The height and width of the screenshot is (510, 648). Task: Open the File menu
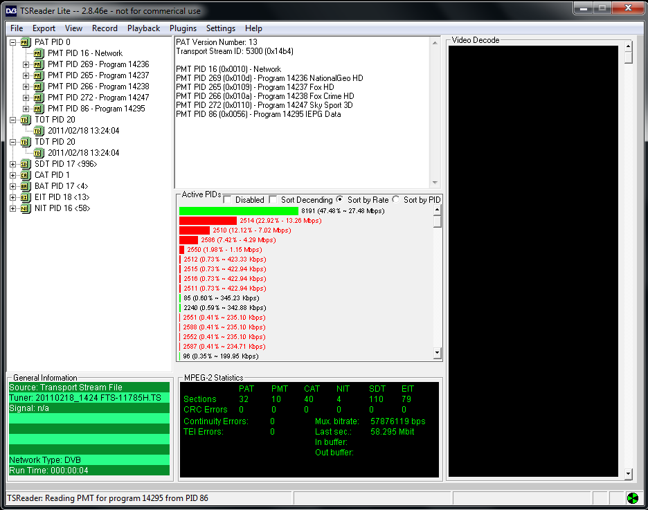[17, 28]
